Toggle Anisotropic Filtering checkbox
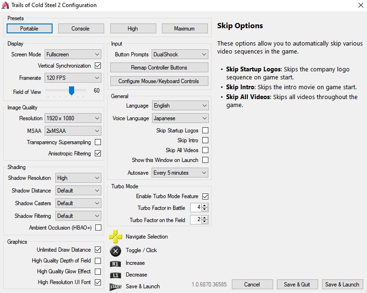 98,154
